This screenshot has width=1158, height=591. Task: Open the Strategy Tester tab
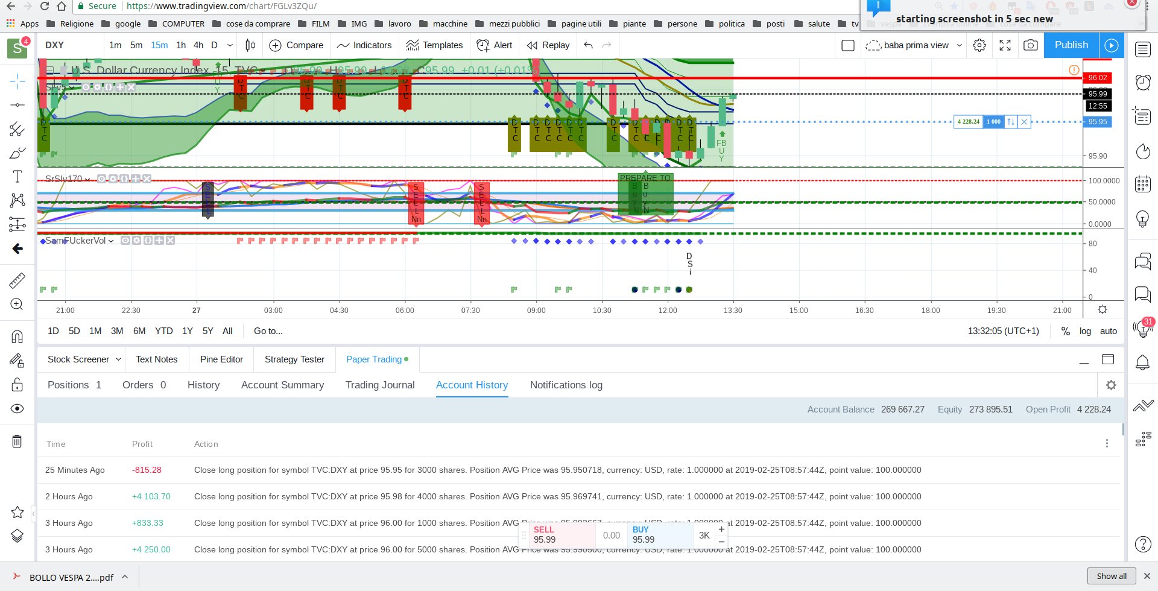[294, 359]
